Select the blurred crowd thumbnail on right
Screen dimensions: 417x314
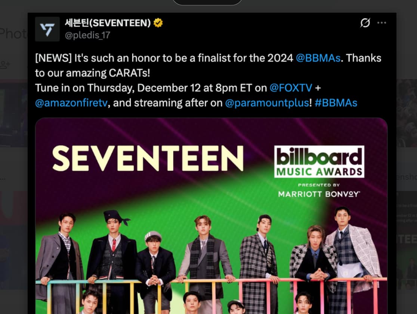pos(407,113)
